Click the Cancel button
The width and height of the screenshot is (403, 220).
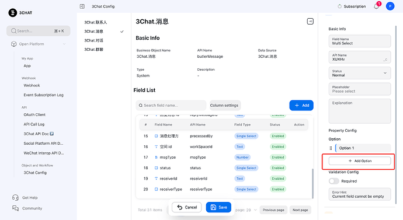pyautogui.click(x=186, y=207)
